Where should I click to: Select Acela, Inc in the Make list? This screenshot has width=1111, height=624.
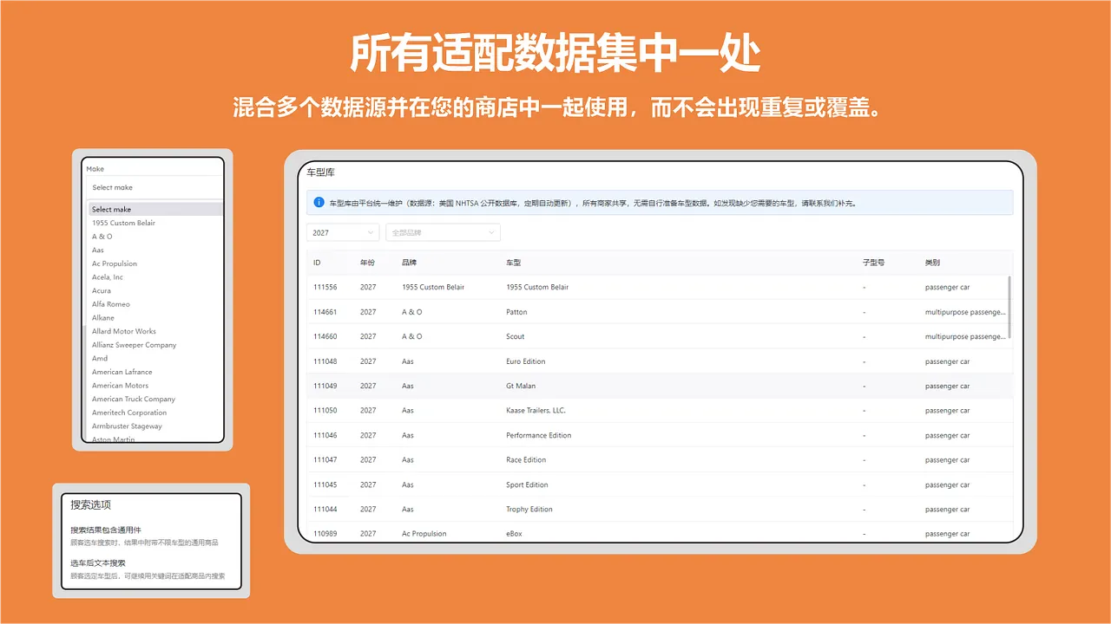pos(108,277)
